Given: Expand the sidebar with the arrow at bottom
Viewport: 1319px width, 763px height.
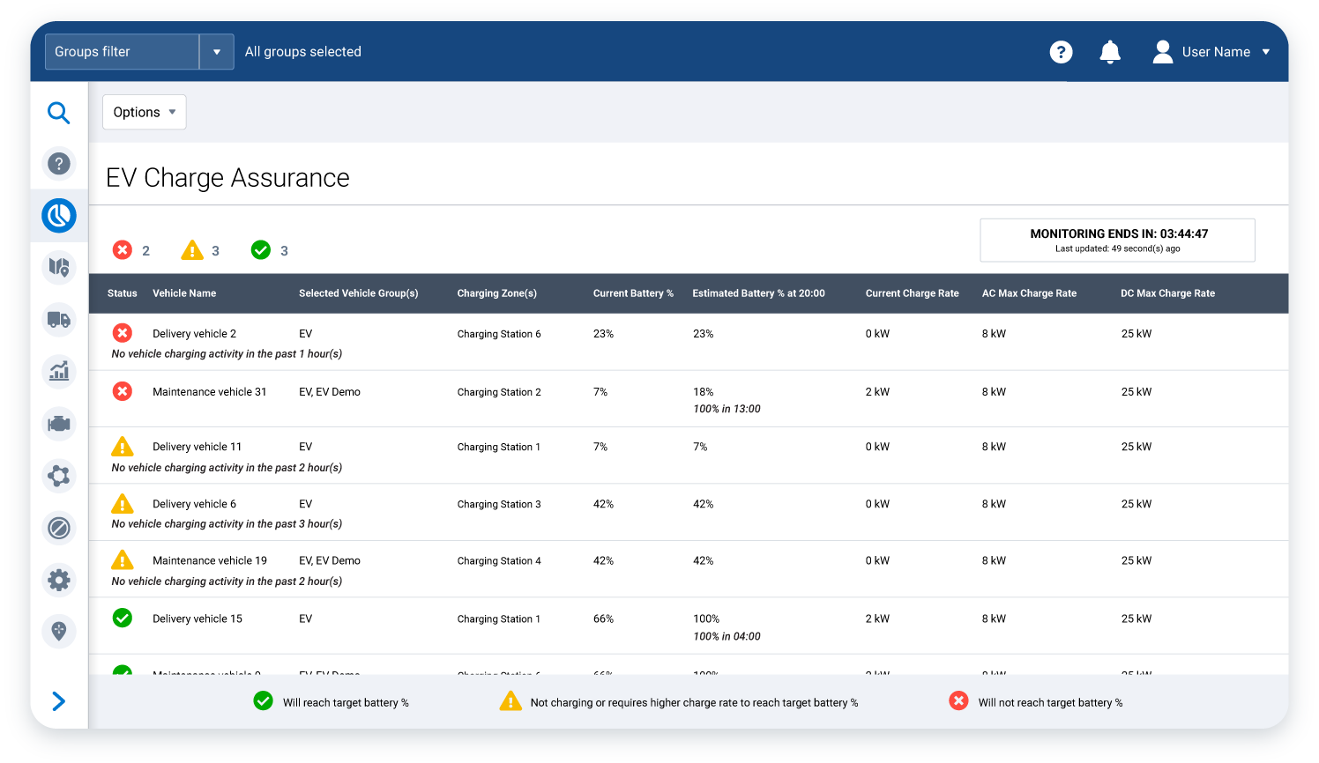Looking at the screenshot, I should click(58, 700).
